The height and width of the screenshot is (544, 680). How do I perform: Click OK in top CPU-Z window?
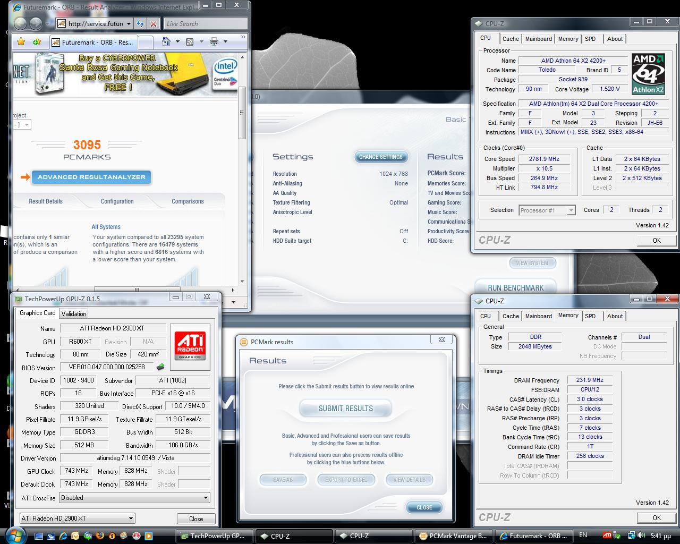(x=657, y=240)
